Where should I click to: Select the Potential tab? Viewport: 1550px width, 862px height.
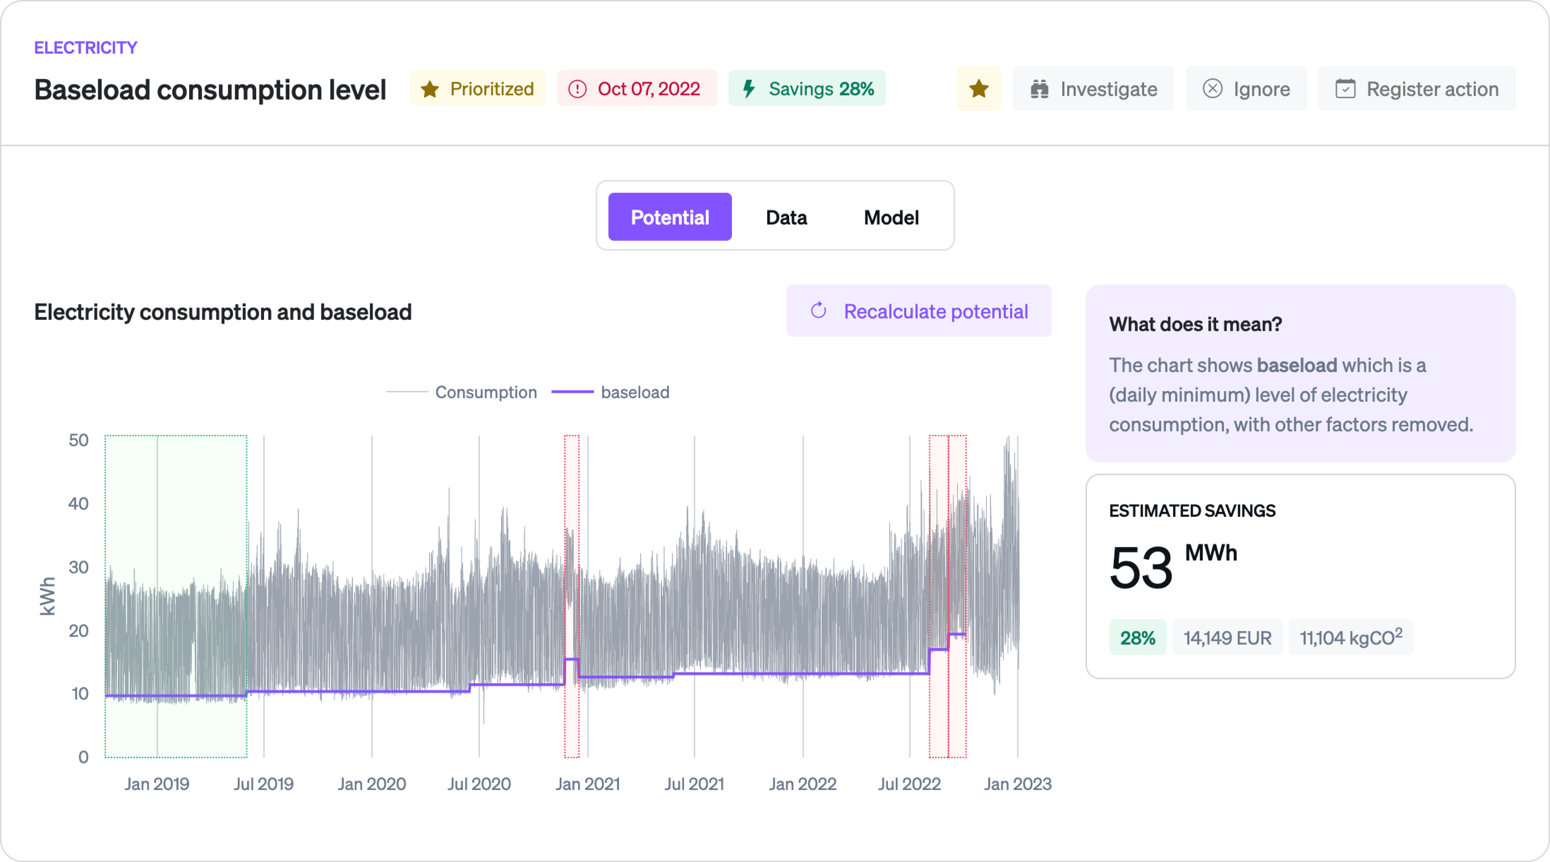[670, 217]
